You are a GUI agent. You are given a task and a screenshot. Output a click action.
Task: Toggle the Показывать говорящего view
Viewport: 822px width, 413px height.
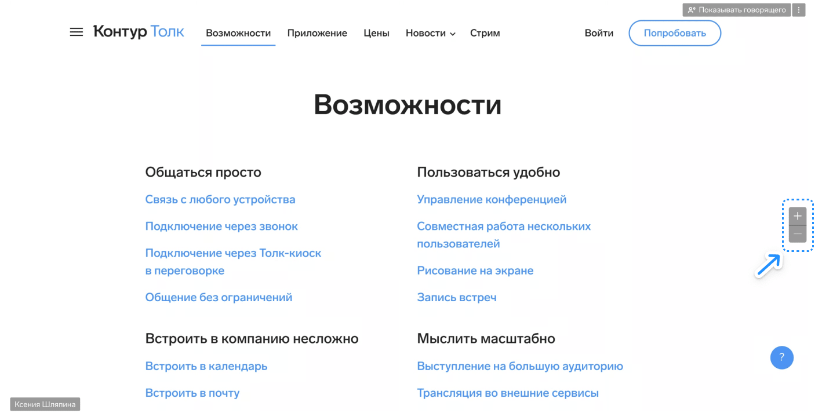(736, 10)
